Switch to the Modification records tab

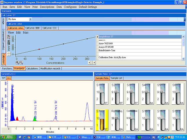click(50, 69)
